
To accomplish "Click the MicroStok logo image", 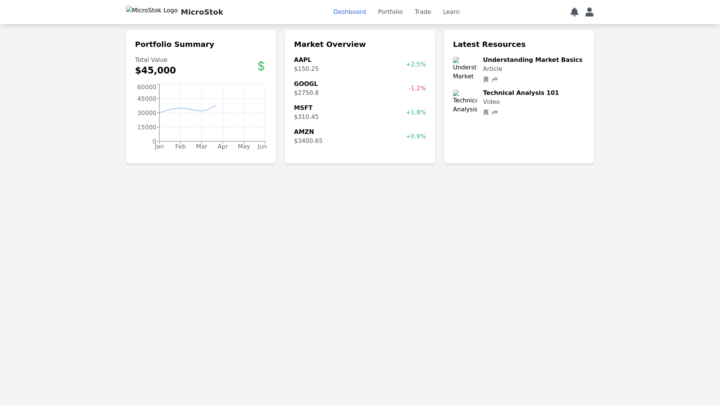I will tap(151, 10).
